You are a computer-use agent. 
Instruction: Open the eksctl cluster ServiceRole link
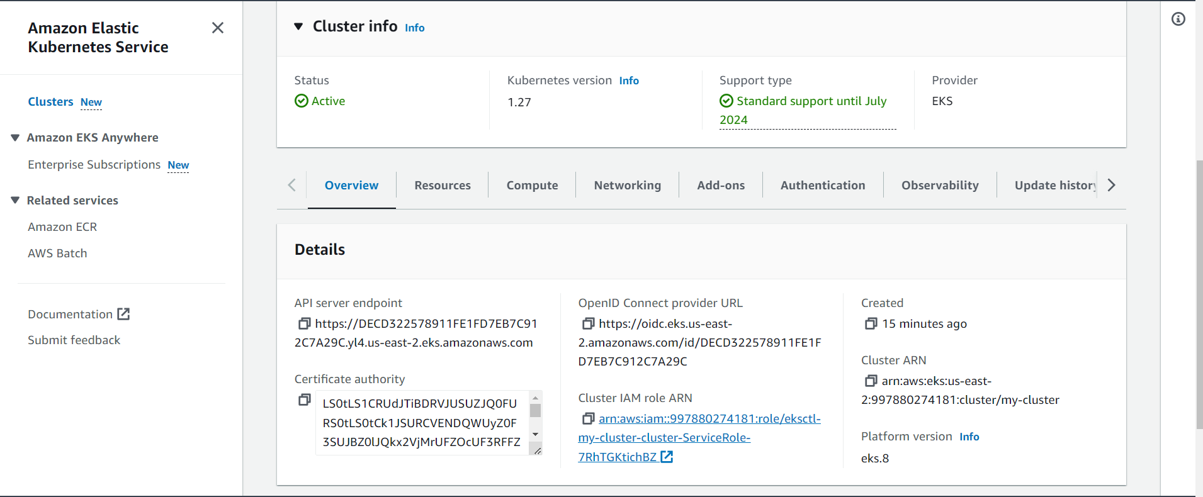(699, 437)
